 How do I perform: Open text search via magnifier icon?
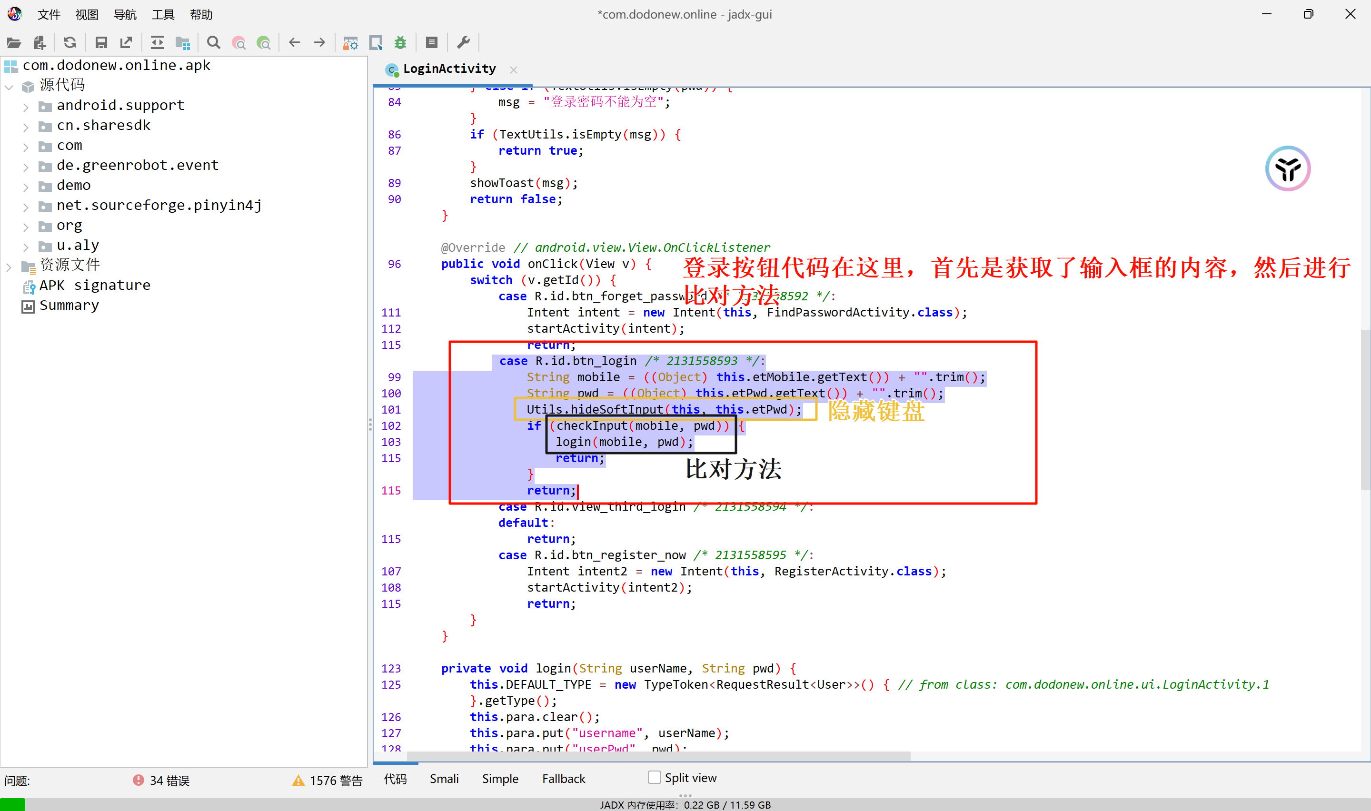214,43
